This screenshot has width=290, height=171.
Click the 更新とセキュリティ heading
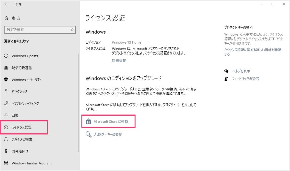(16, 41)
